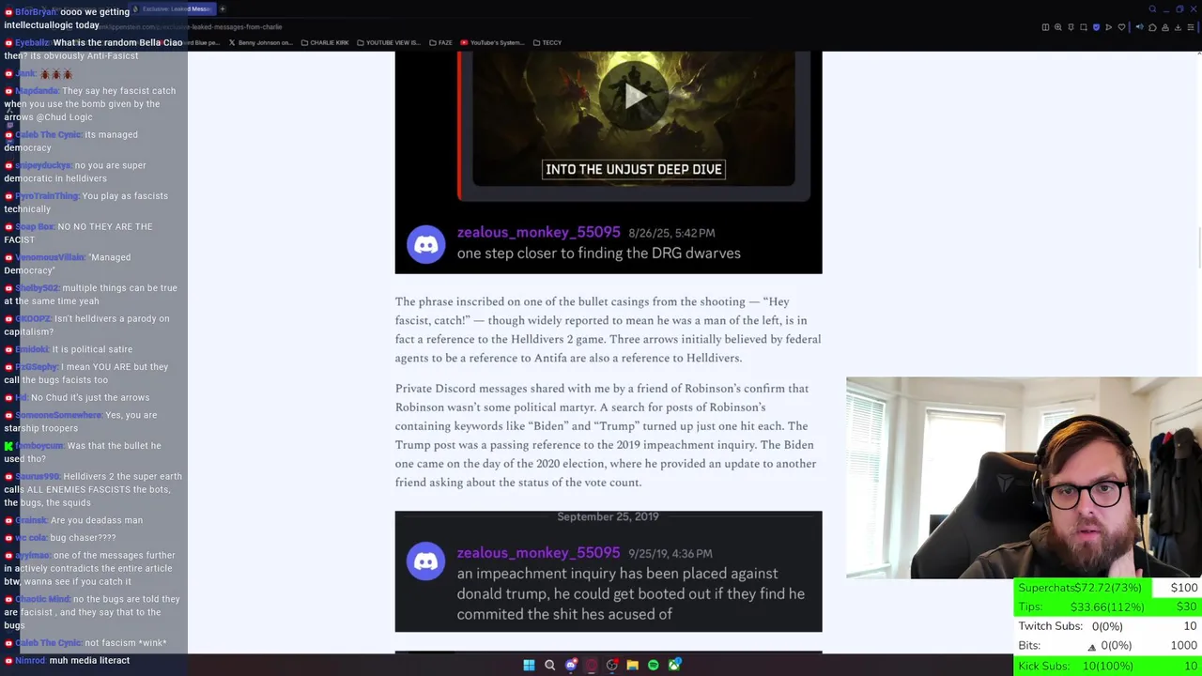Click the Superchats $72.72 goal bar
1202x676 pixels.
click(x=1107, y=588)
